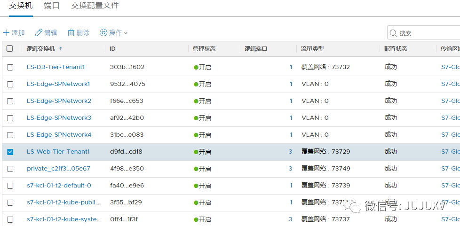Viewport: 460px width, 226px height.
Task: Sort by the 管理状态 column header
Action: tap(204, 49)
